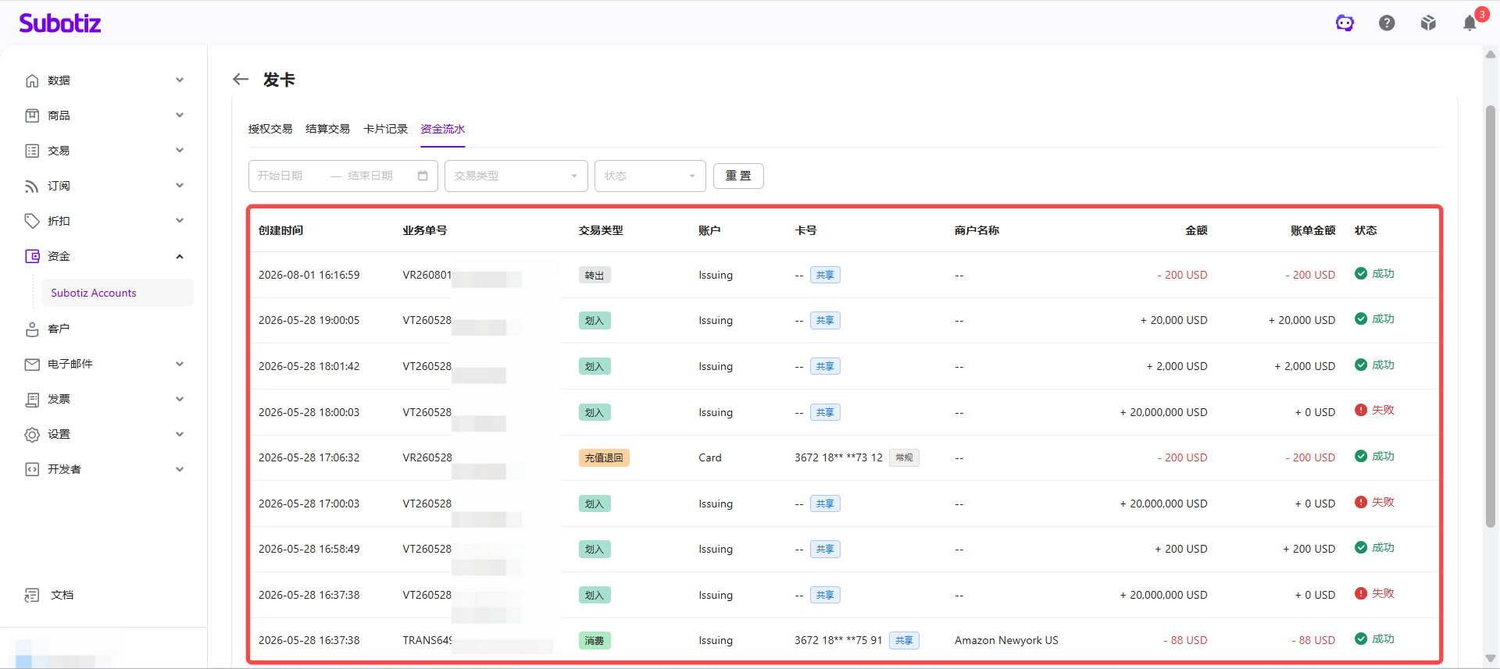Click timestamp 2026-08-01 16:16:59

tap(309, 275)
